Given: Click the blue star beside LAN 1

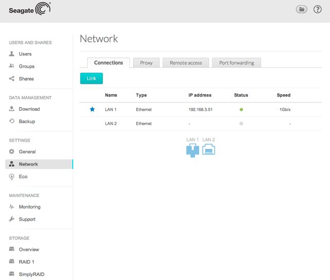Looking at the screenshot, I should 92,110.
